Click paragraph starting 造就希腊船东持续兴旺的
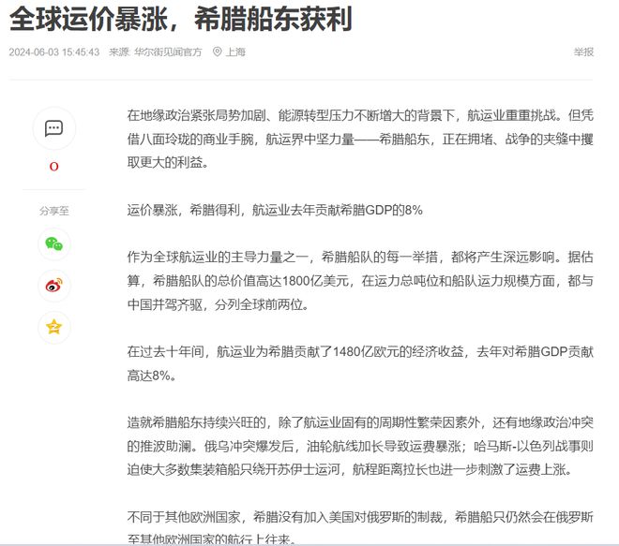 (360, 447)
